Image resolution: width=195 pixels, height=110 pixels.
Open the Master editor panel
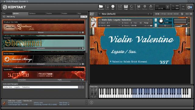point(107,7)
